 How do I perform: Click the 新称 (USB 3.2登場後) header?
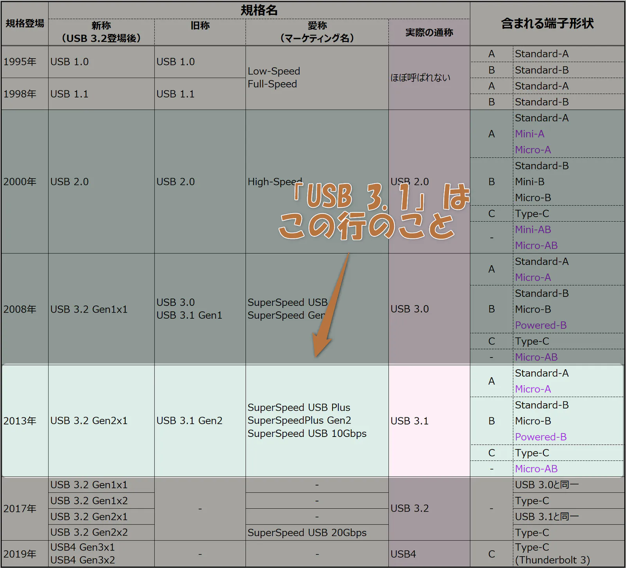point(101,32)
